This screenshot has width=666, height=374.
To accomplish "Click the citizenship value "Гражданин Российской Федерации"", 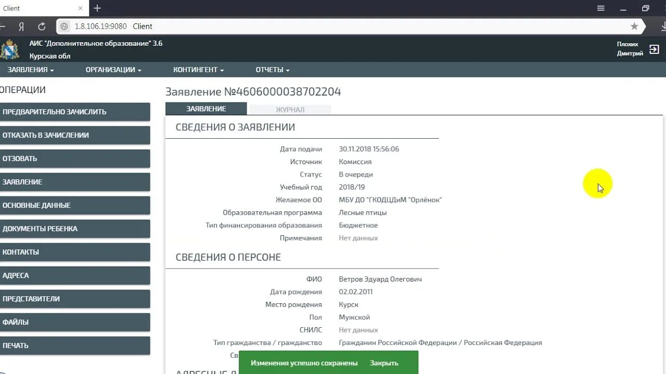I will 396,343.
